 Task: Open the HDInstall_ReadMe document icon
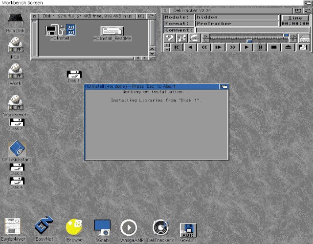[x=112, y=31]
